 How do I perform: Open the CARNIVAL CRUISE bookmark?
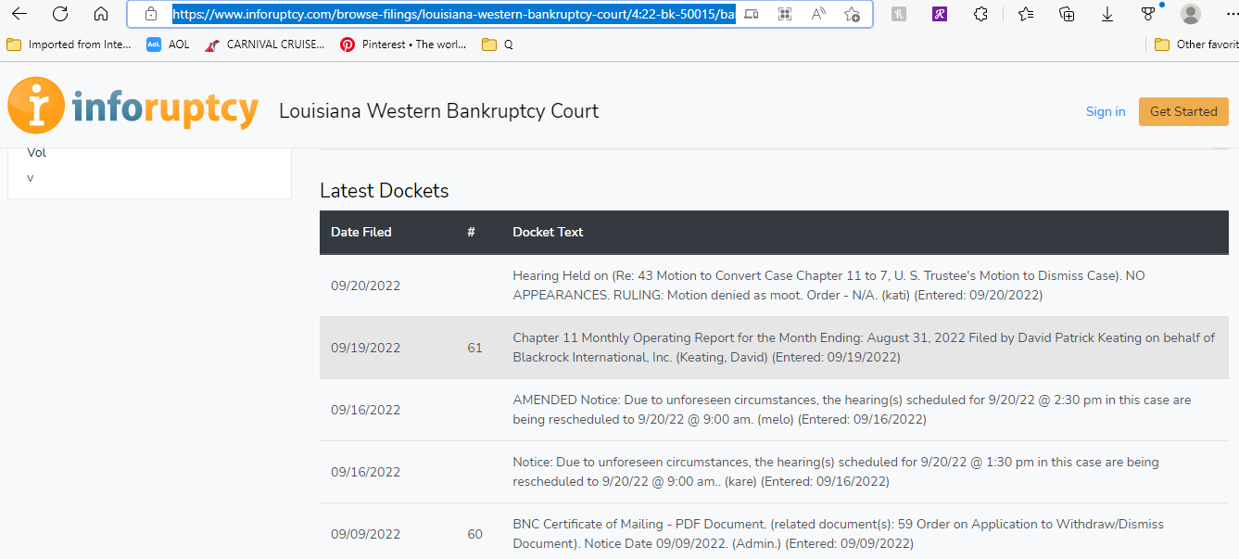(265, 44)
